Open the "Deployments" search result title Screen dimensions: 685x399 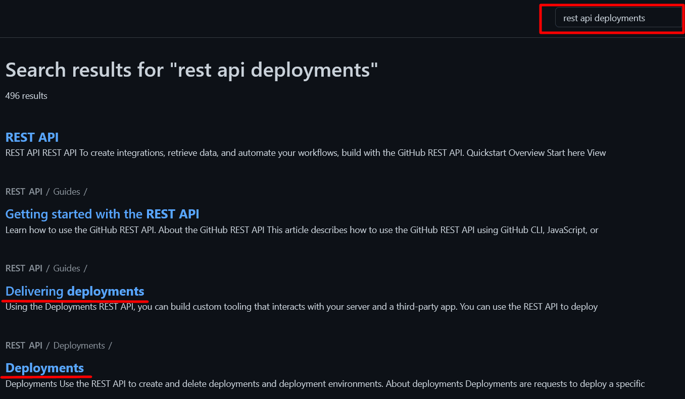(44, 368)
